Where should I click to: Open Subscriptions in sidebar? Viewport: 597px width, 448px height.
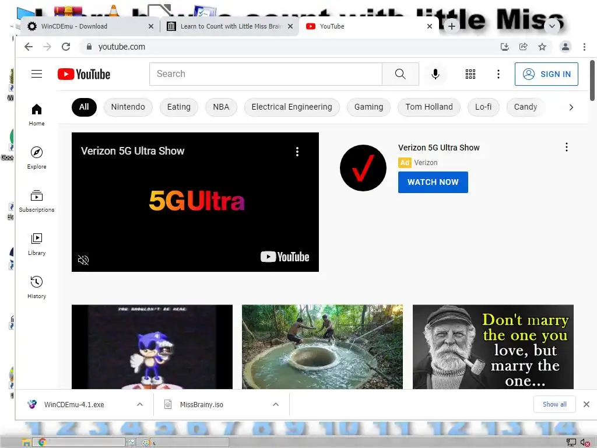(37, 201)
